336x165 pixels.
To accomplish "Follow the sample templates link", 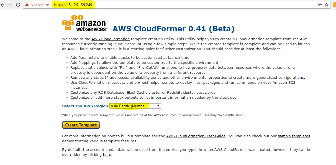I will (x=294, y=136).
